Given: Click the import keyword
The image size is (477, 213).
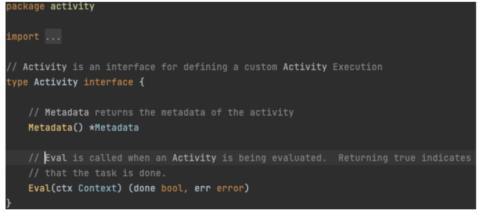Looking at the screenshot, I should [23, 37].
